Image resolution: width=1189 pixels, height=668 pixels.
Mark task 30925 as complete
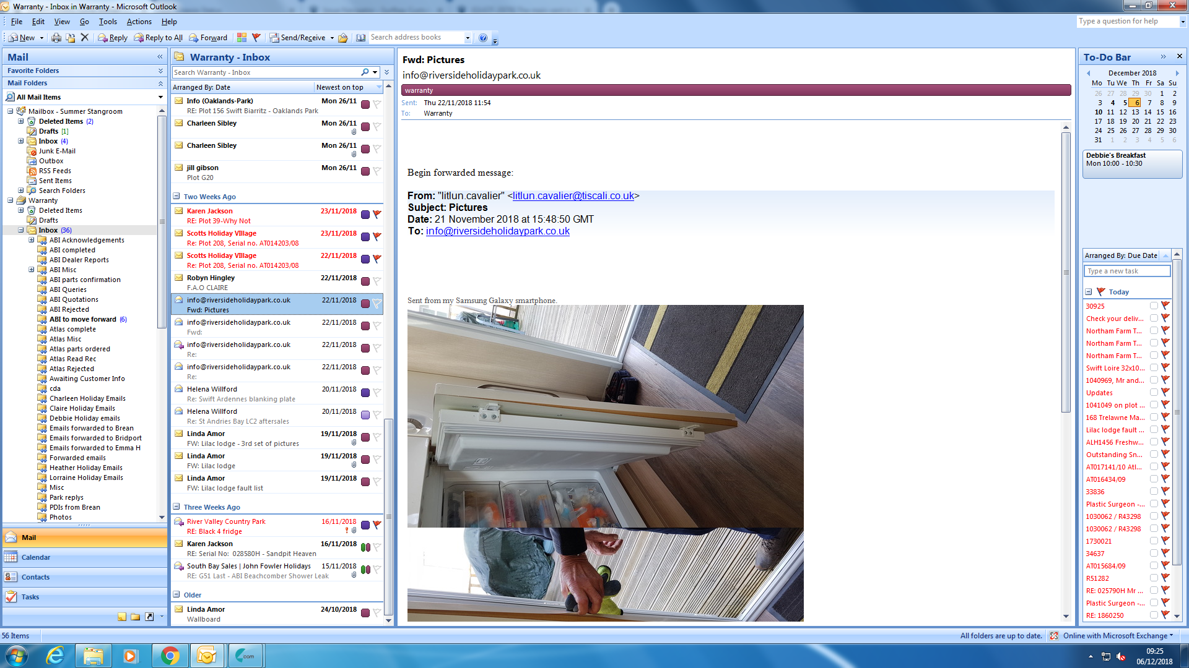[x=1154, y=306]
